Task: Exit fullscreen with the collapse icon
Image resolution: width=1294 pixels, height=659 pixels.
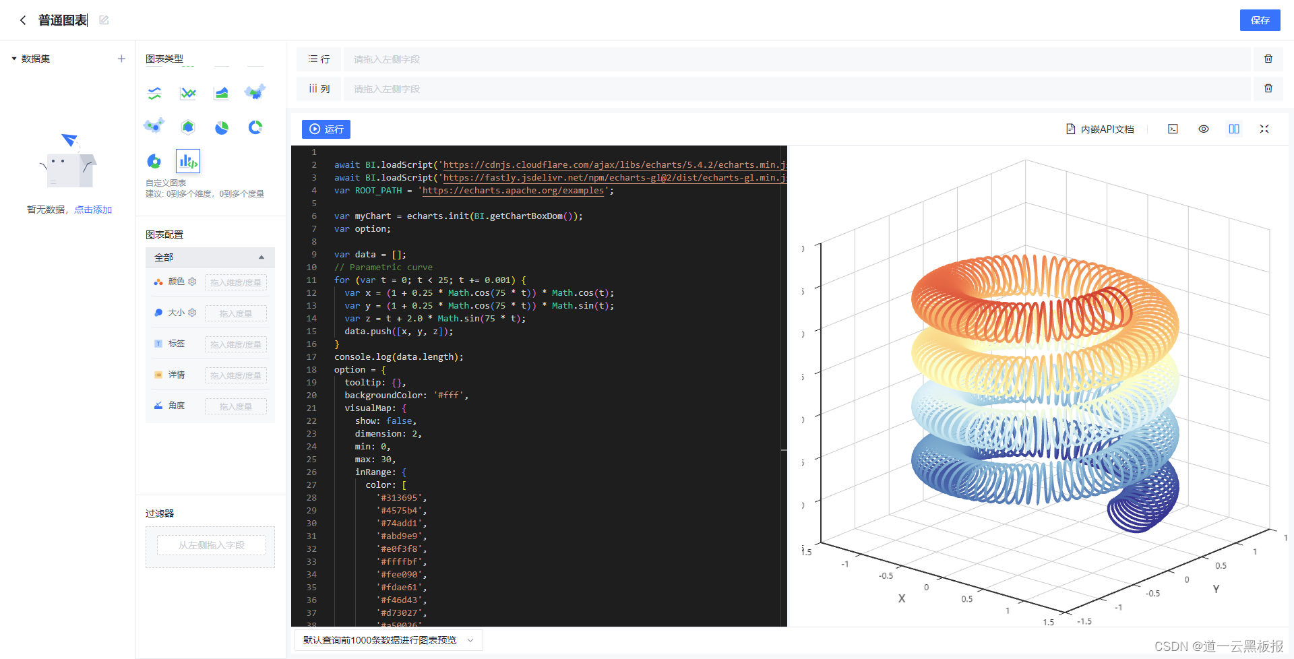Action: coord(1264,129)
